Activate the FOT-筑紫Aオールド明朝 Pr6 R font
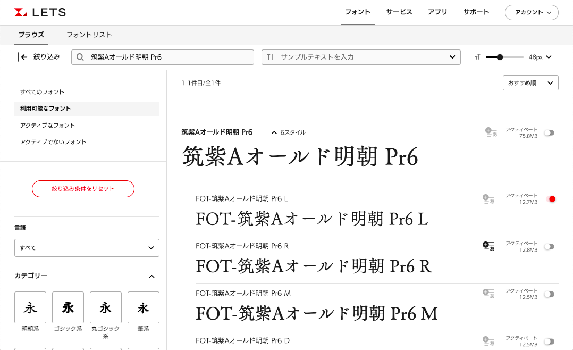The image size is (573, 350). [x=549, y=247]
